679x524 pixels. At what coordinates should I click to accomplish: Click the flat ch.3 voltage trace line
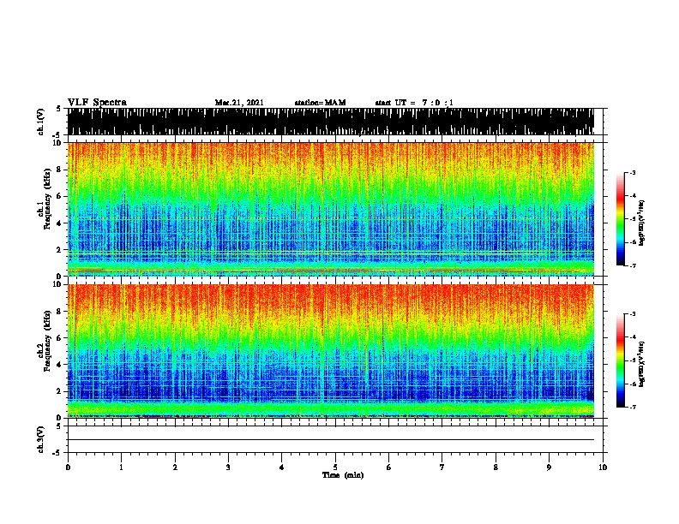point(331,440)
